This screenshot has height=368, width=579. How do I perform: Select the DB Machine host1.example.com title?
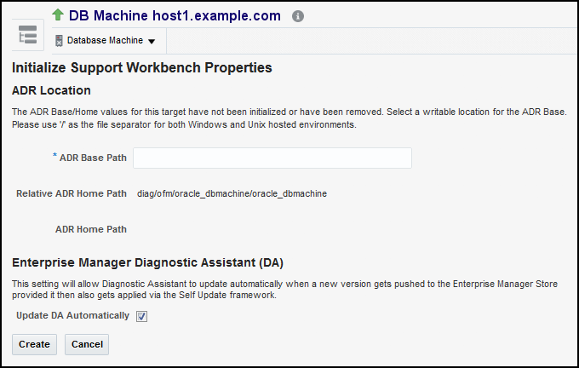175,15
